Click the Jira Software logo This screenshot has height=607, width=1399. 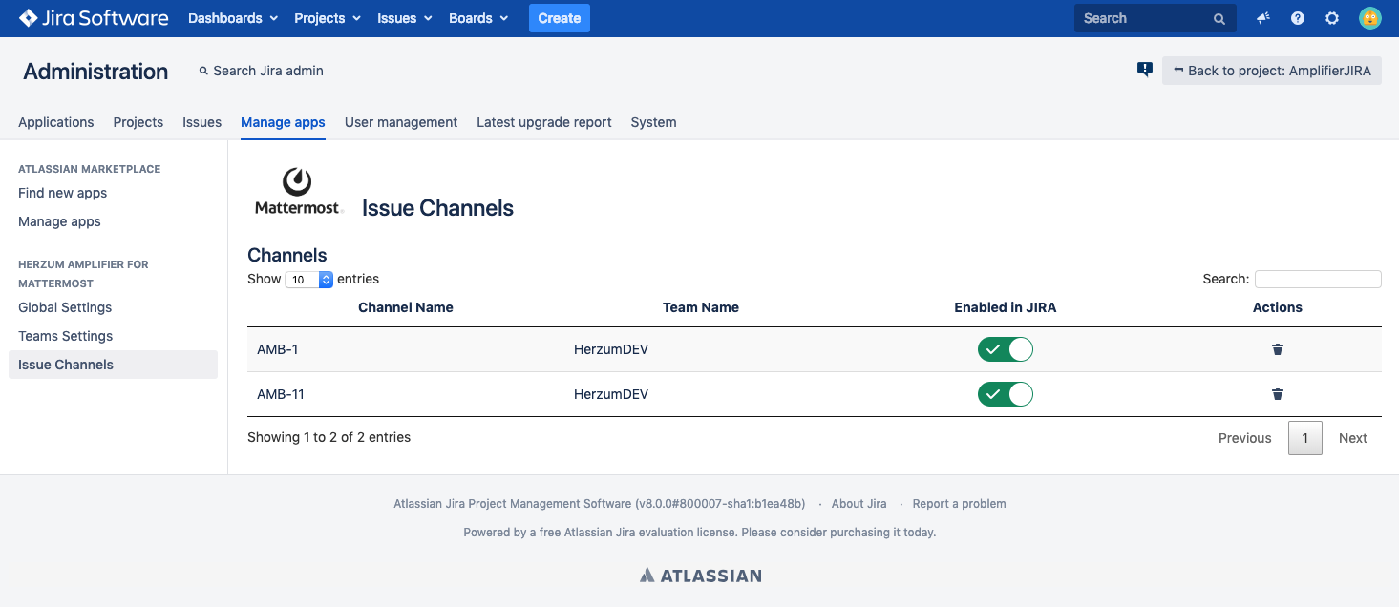94,18
